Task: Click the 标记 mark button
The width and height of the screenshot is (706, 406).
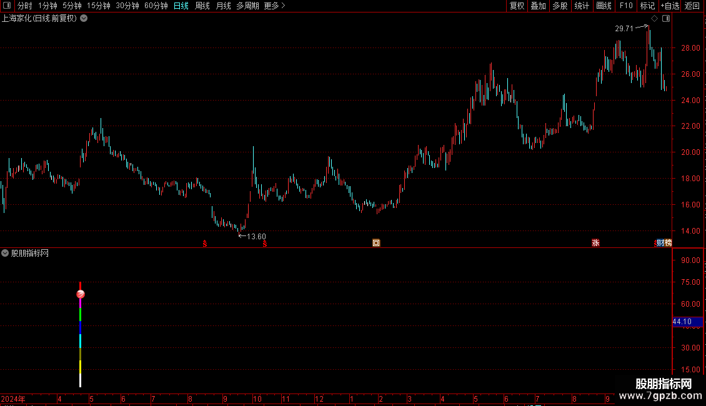Action: pyautogui.click(x=647, y=6)
